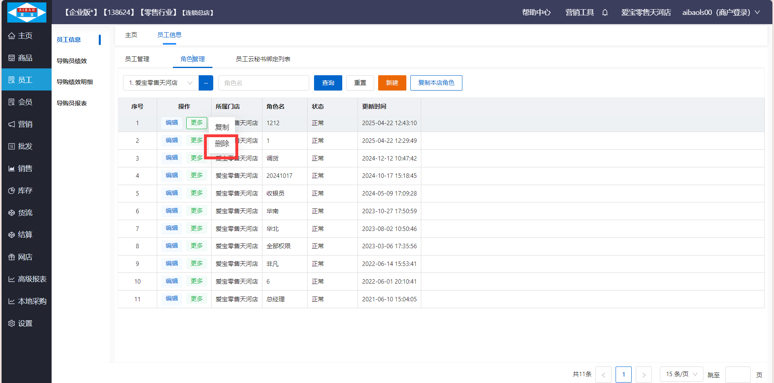774x383 pixels.
Task: Switch to the 员工管理 tab
Action: (x=137, y=59)
